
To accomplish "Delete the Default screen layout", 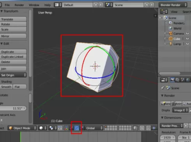I will tap(101, 5).
